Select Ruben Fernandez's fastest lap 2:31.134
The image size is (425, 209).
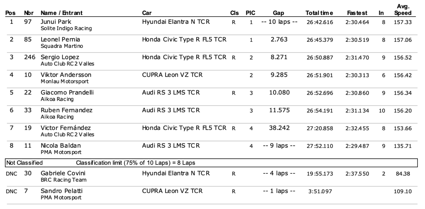click(357, 110)
